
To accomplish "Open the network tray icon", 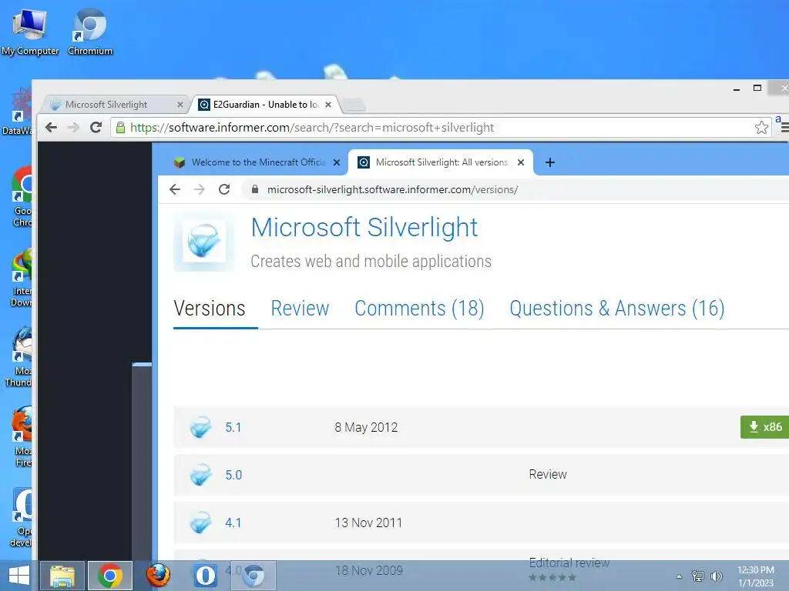I will pyautogui.click(x=698, y=576).
